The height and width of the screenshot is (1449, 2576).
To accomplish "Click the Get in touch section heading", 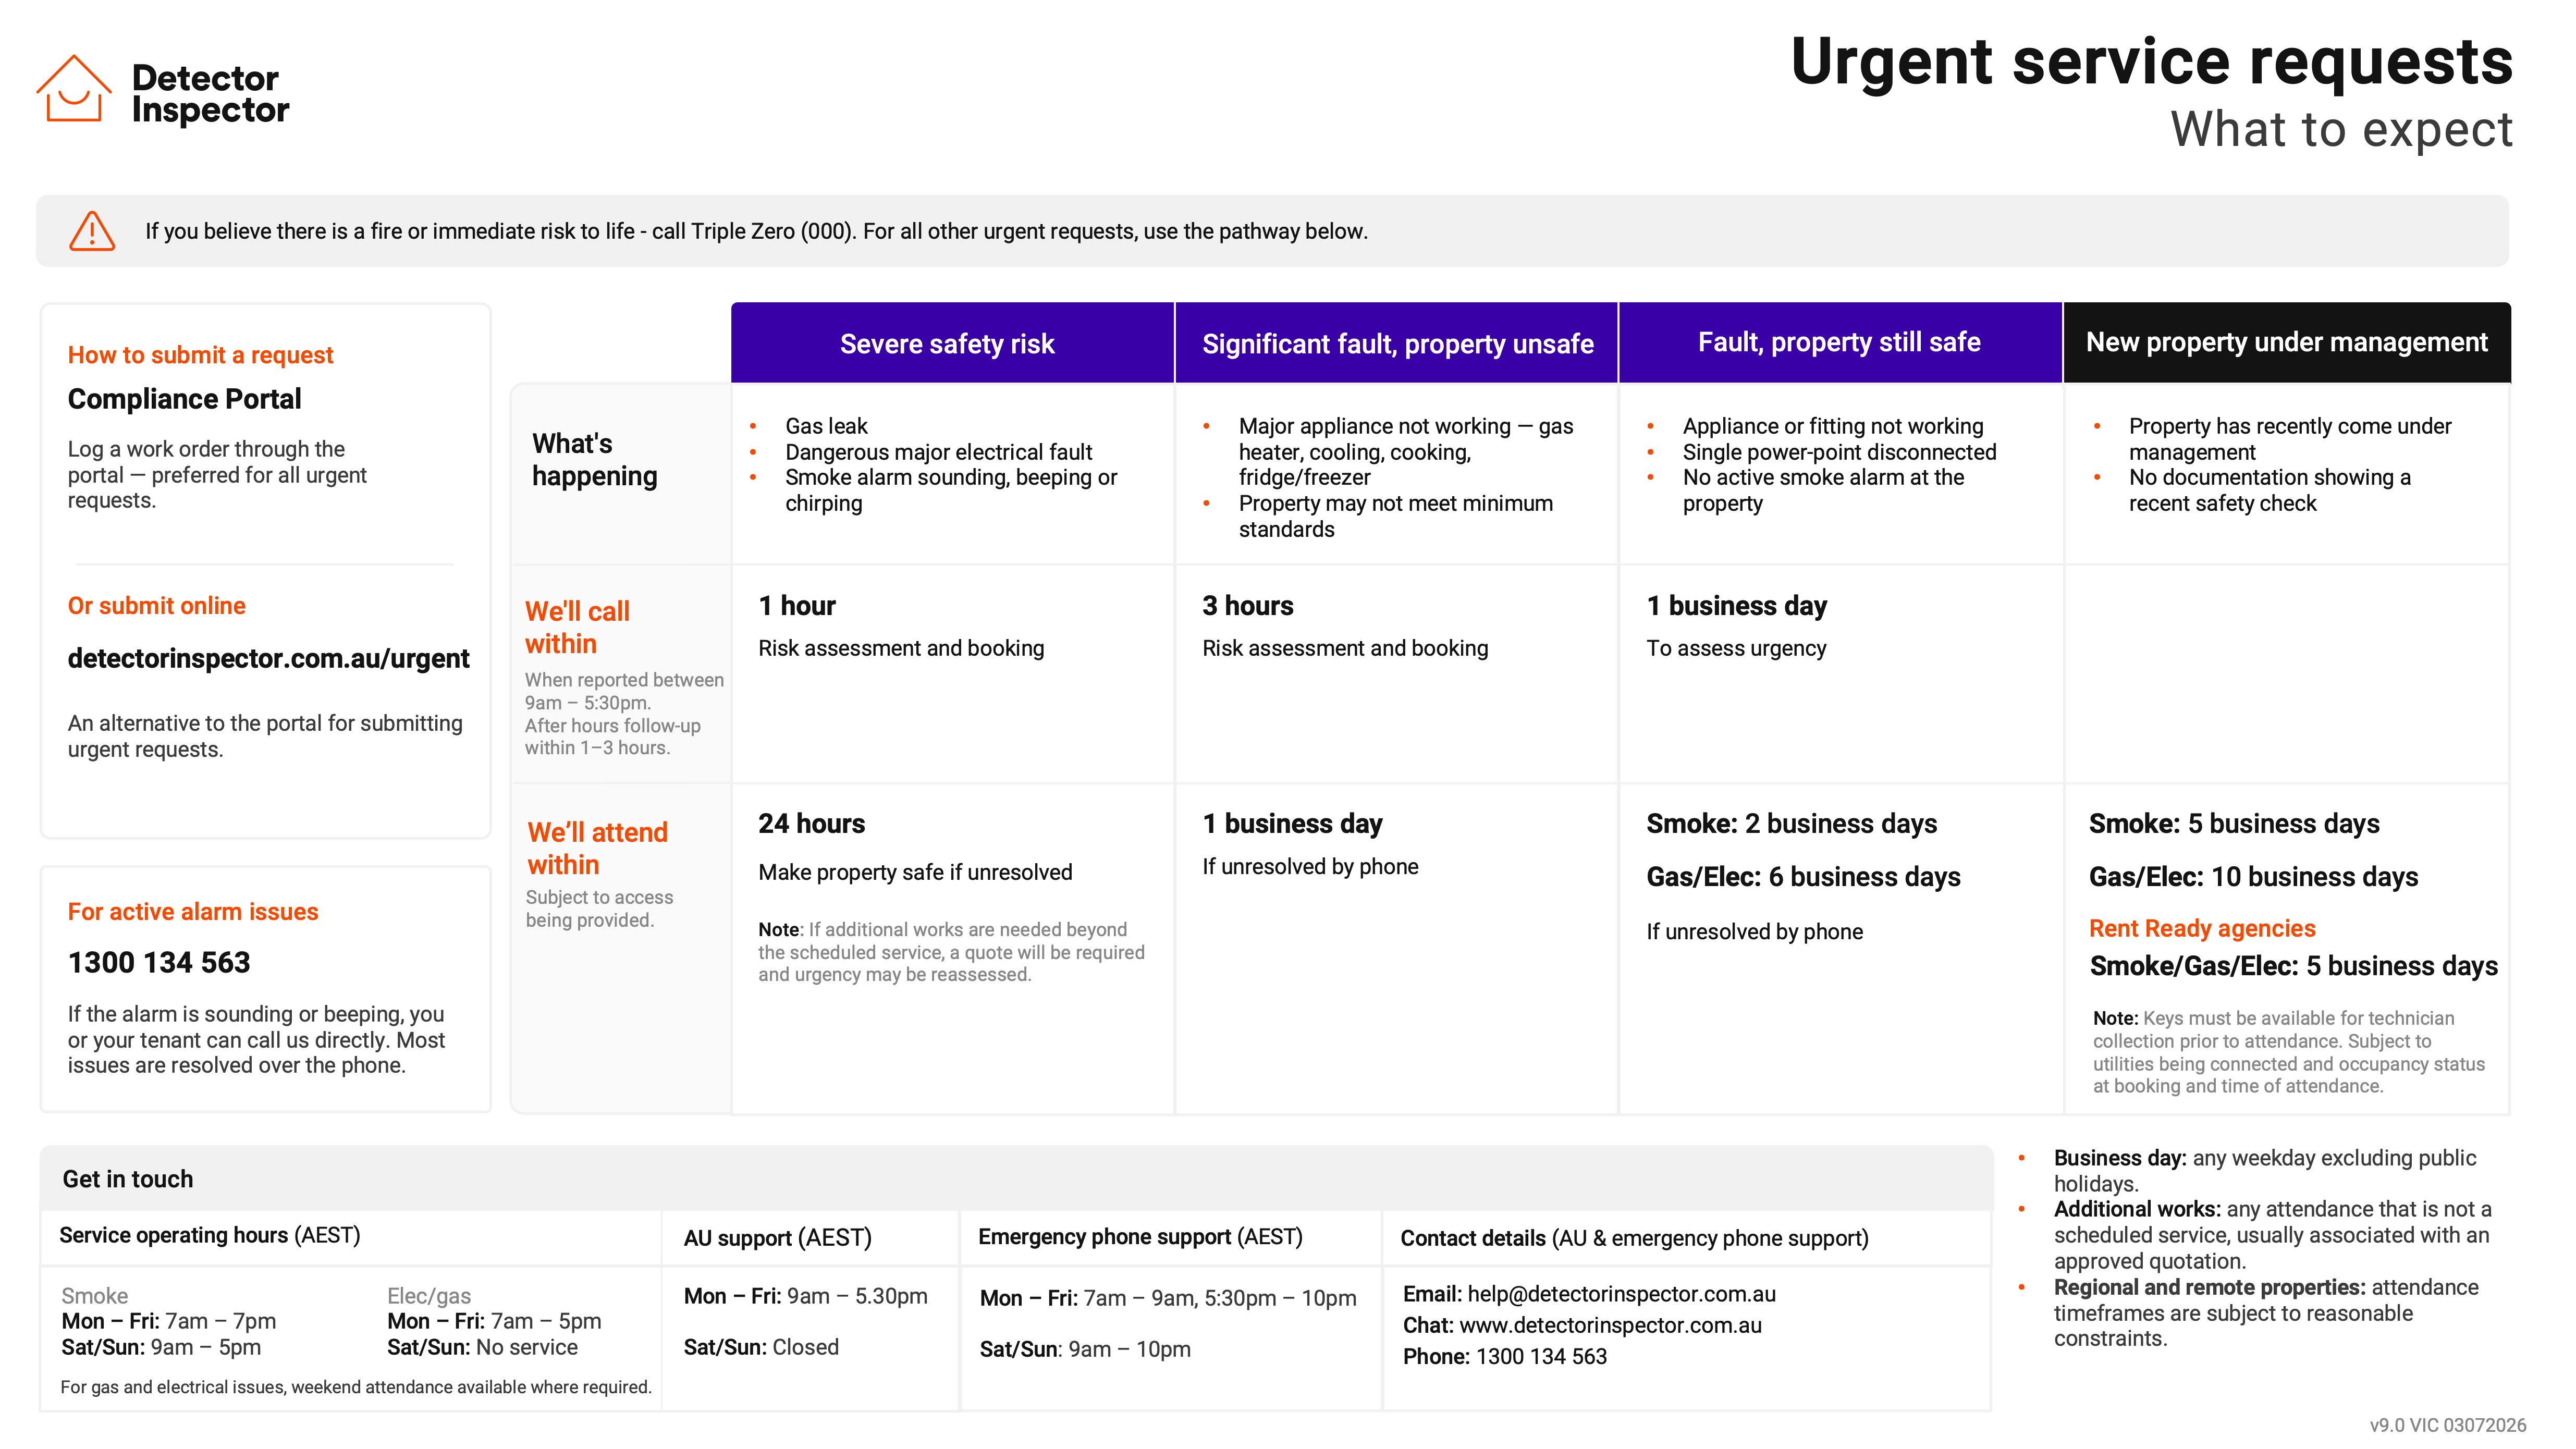I will point(128,1179).
